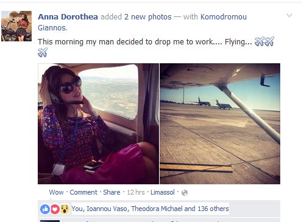304x222 pixels.
Task: Click the '2 new photos' link
Action: [148, 17]
